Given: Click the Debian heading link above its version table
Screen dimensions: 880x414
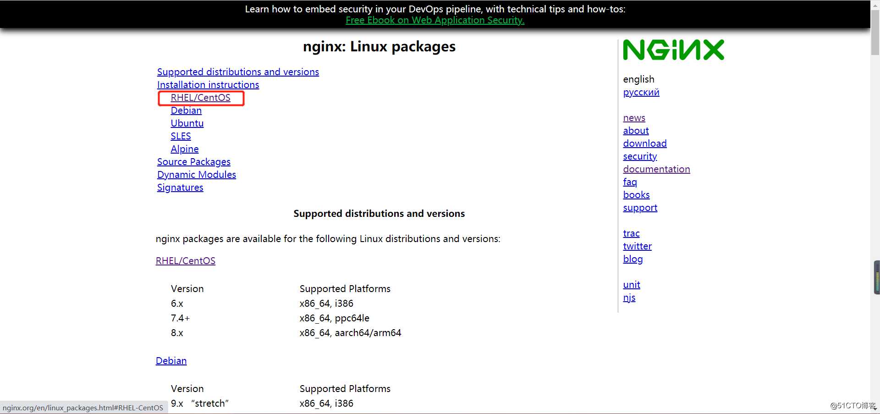Looking at the screenshot, I should pyautogui.click(x=171, y=361).
